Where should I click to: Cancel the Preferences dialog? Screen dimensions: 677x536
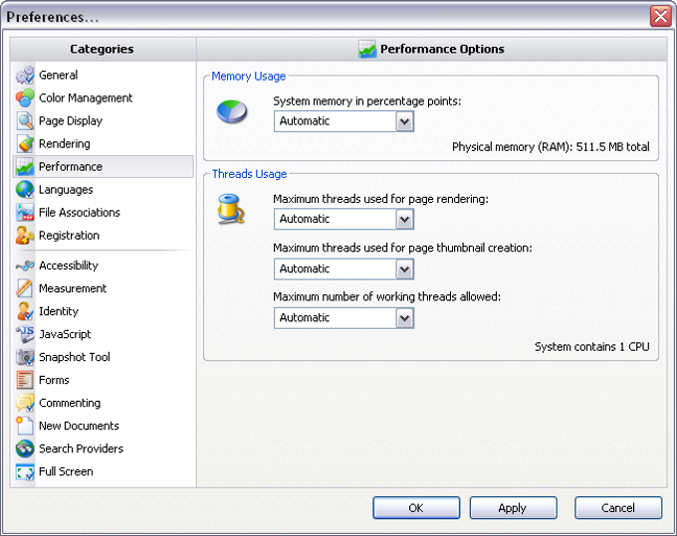click(618, 508)
